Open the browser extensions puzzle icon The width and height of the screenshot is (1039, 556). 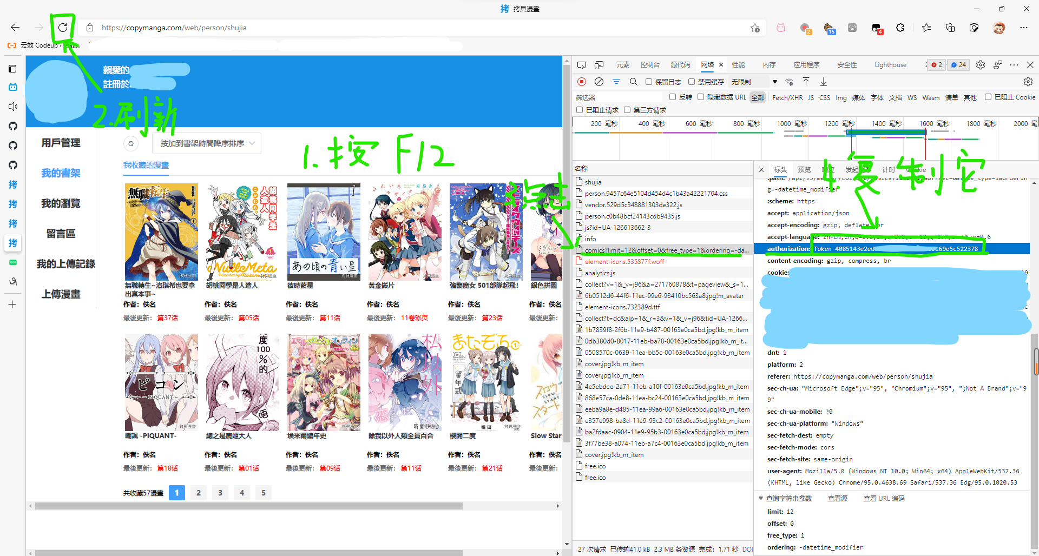[900, 28]
